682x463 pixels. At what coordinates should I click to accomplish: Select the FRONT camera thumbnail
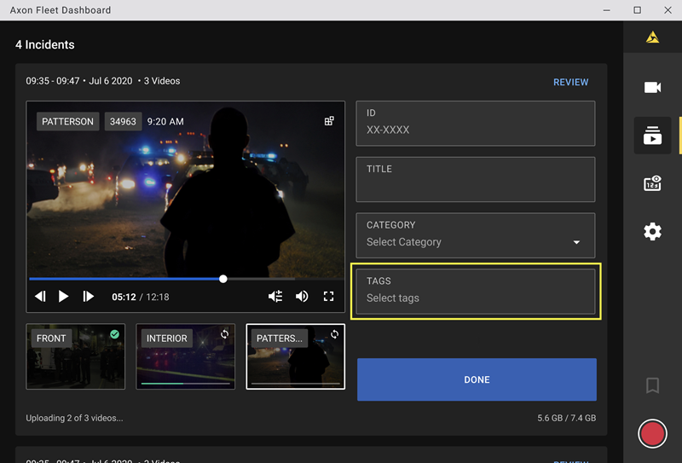tap(76, 356)
